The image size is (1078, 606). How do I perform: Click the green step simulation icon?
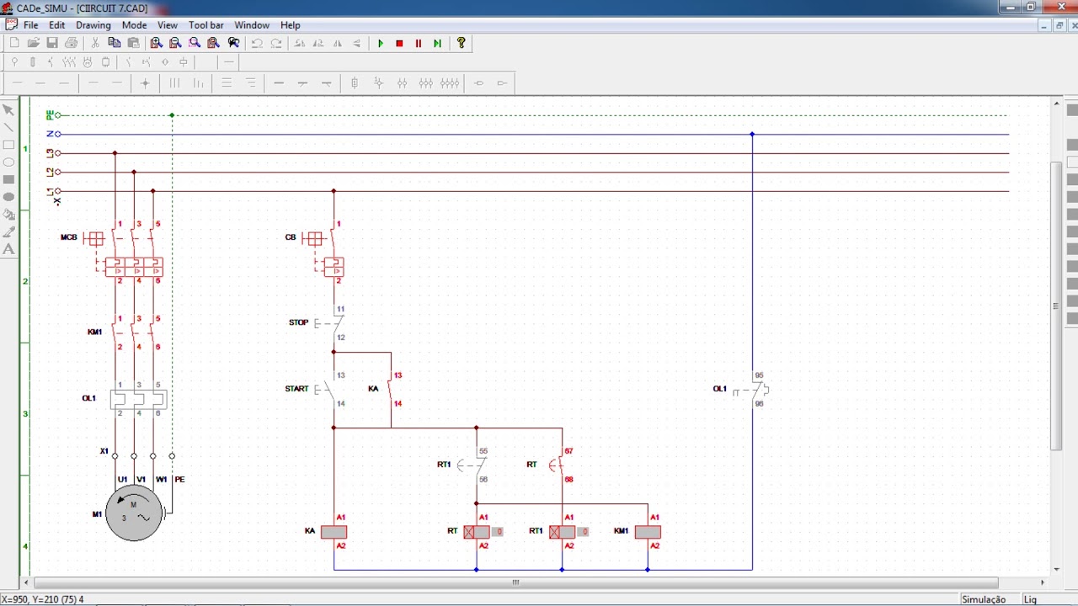click(x=437, y=43)
